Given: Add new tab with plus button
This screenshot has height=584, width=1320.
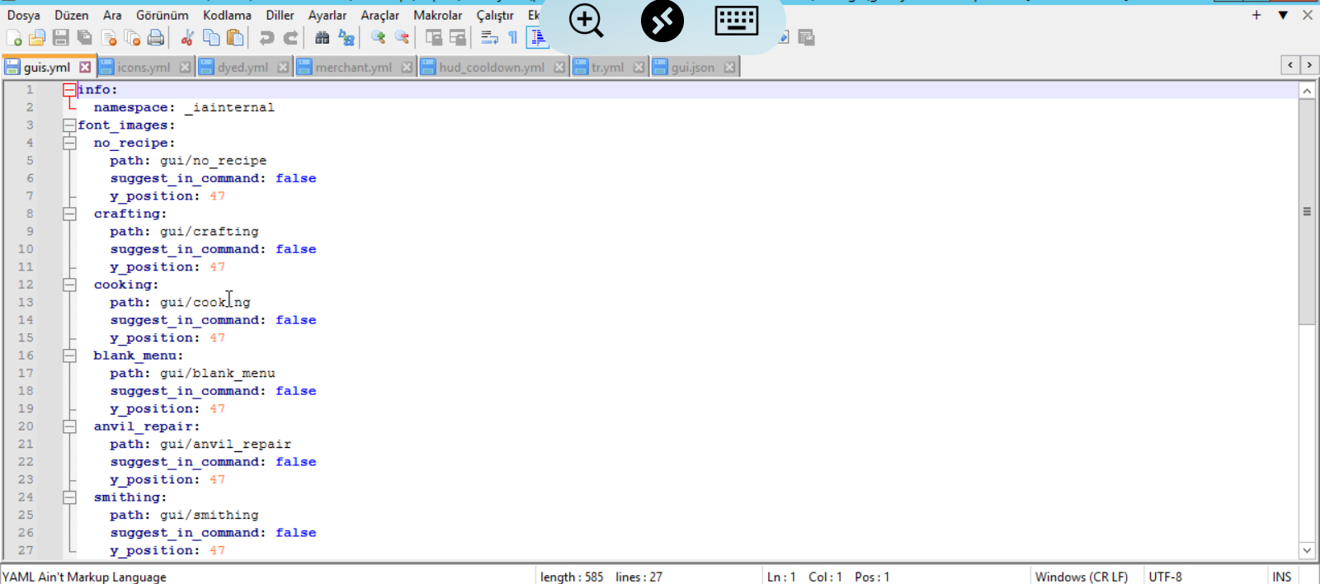Looking at the screenshot, I should pos(1256,15).
